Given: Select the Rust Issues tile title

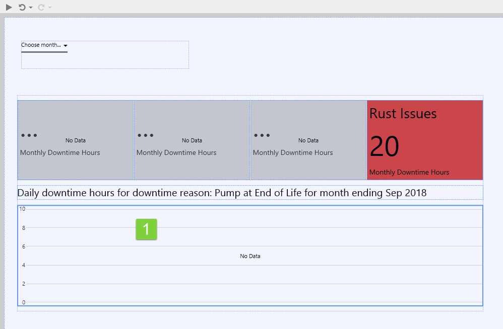Looking at the screenshot, I should [x=403, y=114].
